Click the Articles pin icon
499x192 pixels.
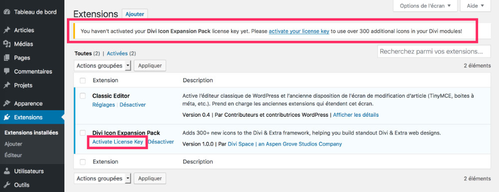point(6,30)
